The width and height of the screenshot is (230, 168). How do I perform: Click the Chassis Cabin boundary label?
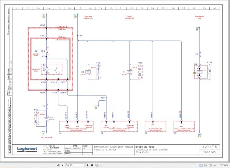tap(62, 28)
